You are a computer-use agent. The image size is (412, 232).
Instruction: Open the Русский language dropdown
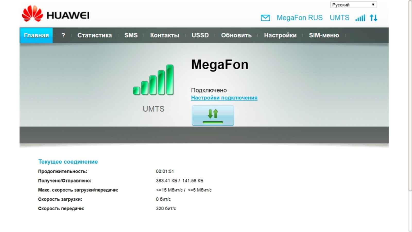pos(353,5)
